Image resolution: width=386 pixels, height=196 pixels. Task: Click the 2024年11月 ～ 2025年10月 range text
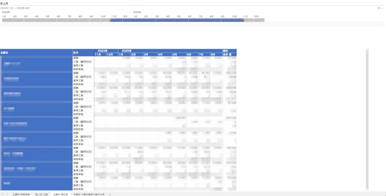click(x=15, y=8)
